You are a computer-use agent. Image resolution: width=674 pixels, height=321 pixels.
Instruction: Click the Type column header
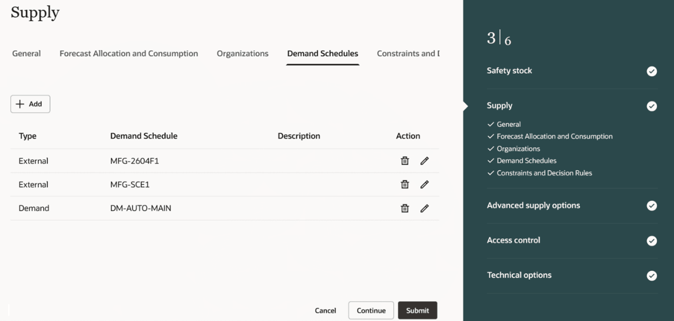click(x=28, y=136)
